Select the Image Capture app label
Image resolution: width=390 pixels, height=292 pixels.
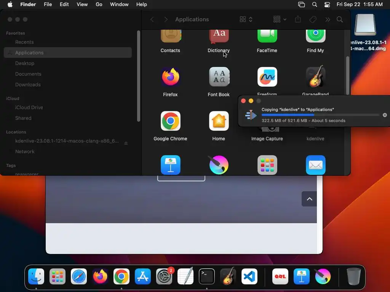coord(267,139)
